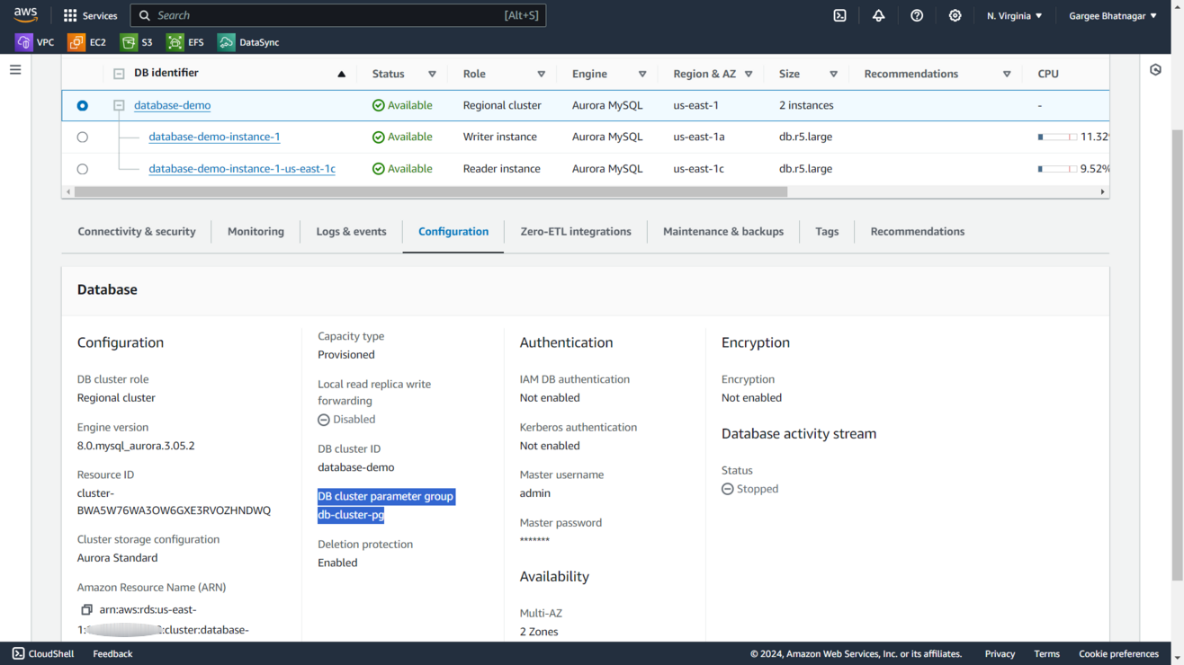Switch to the Recommendations tab
Viewport: 1184px width, 665px height.
(x=918, y=232)
